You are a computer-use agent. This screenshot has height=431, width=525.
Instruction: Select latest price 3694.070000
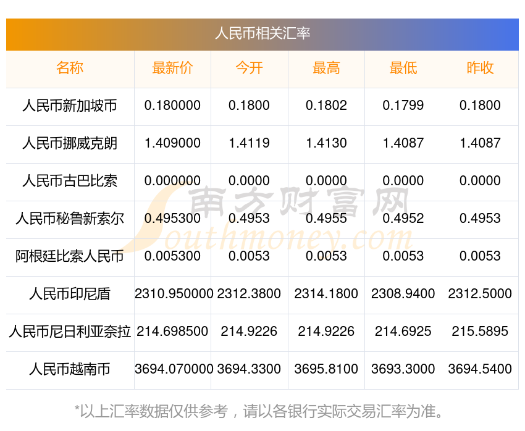click(174, 369)
